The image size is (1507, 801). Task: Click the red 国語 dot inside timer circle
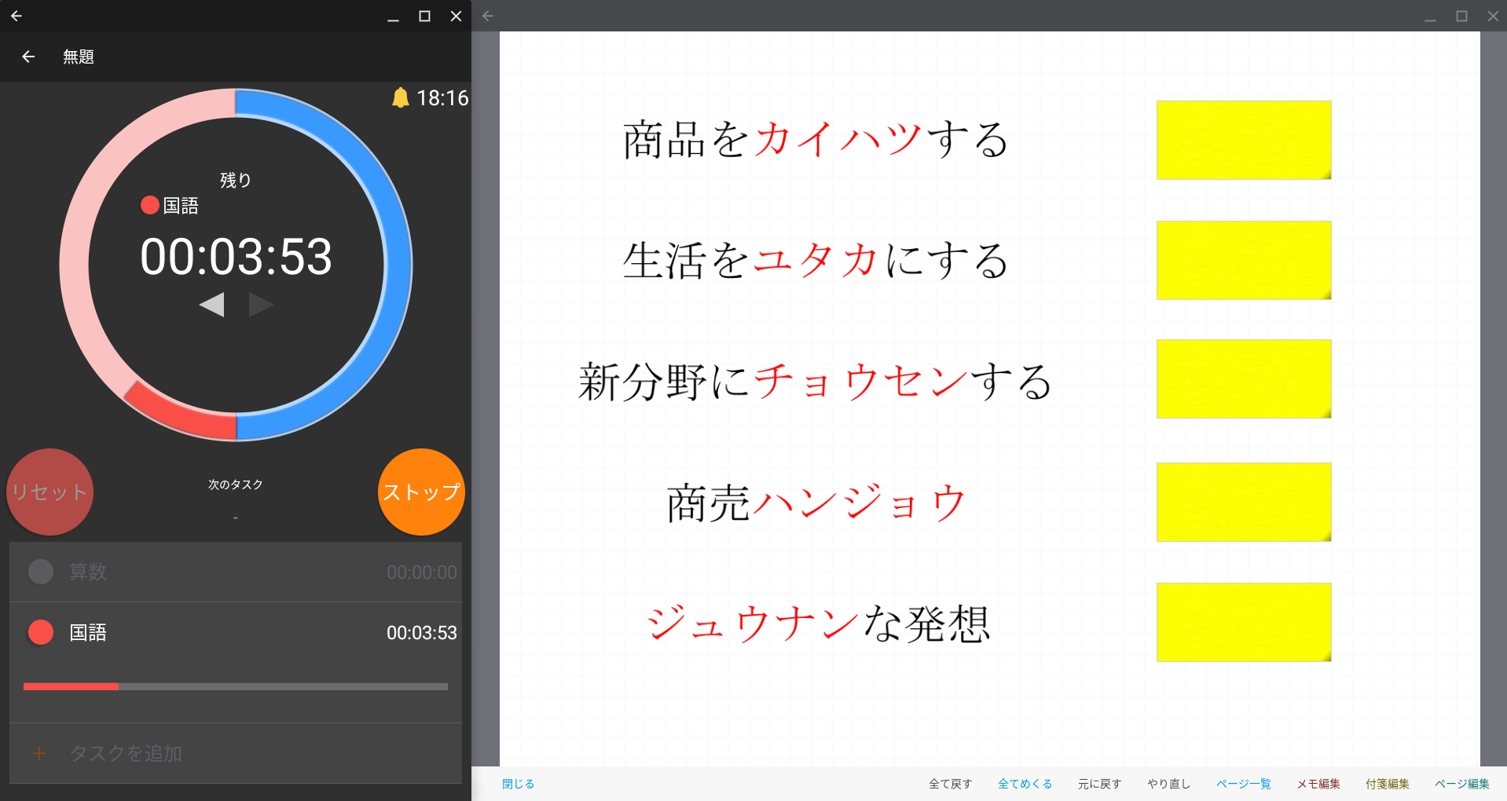[x=149, y=205]
